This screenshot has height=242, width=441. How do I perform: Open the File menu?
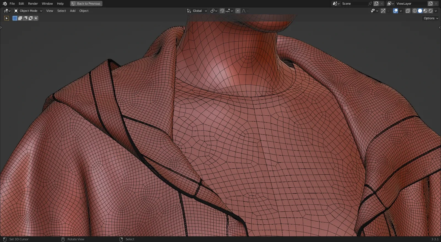click(x=12, y=4)
